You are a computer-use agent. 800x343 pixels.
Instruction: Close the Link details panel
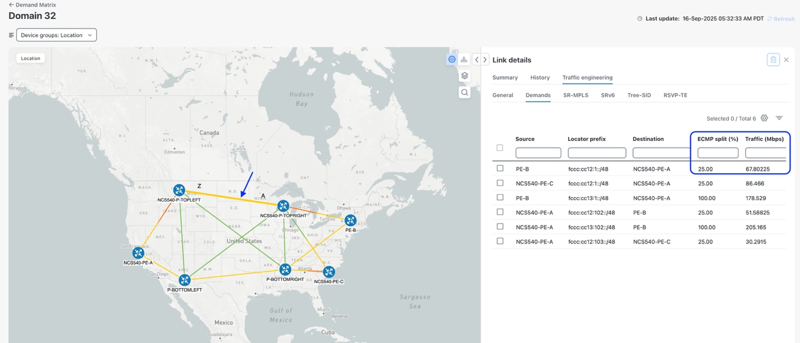click(x=786, y=60)
